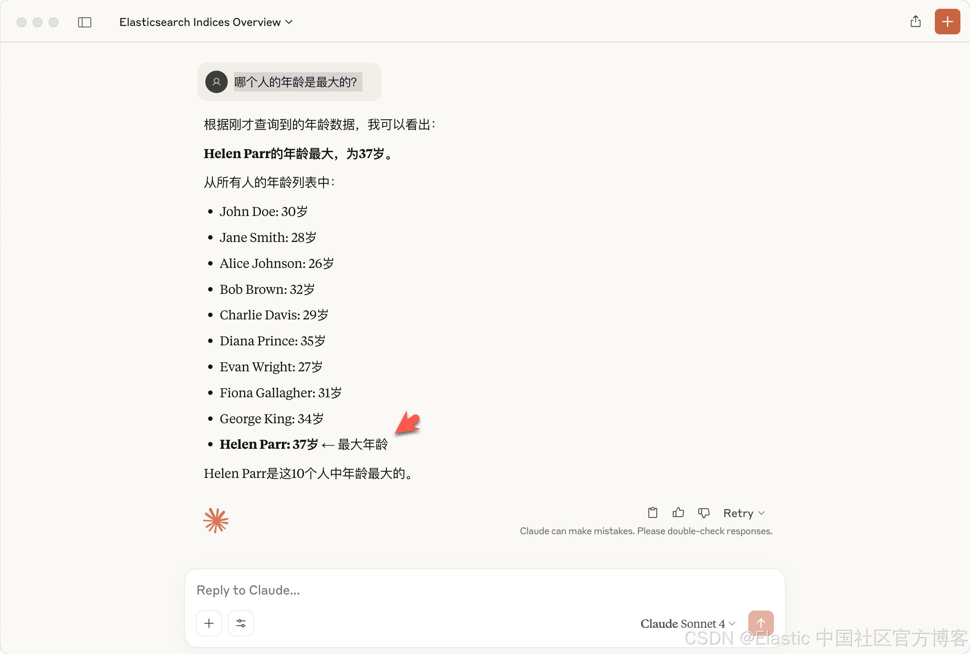The image size is (970, 654).
Task: Click the share conversation icon
Action: (x=915, y=21)
